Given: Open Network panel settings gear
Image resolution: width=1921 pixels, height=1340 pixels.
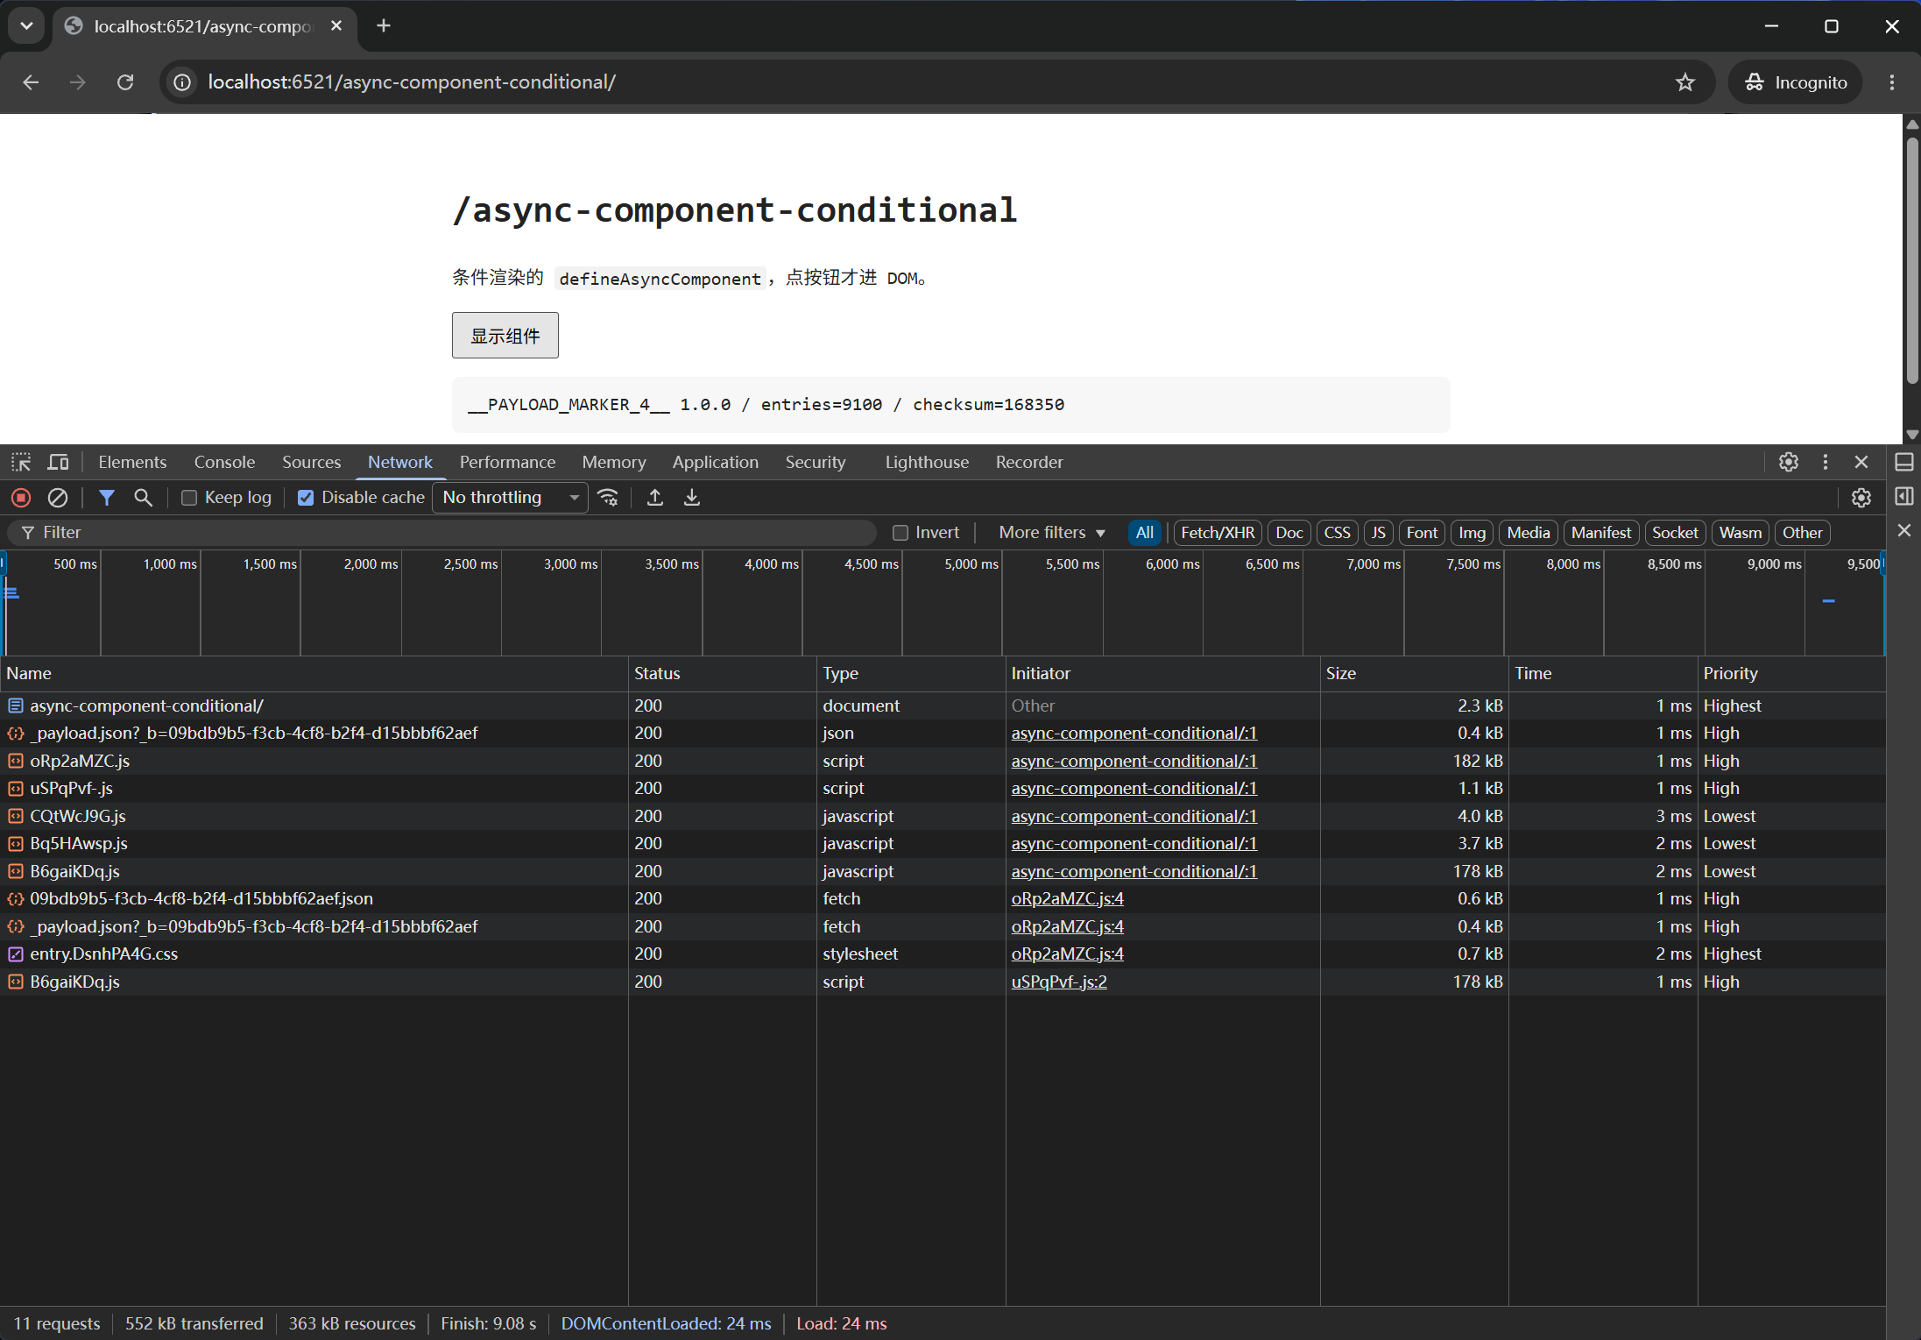Looking at the screenshot, I should pyautogui.click(x=1861, y=498).
